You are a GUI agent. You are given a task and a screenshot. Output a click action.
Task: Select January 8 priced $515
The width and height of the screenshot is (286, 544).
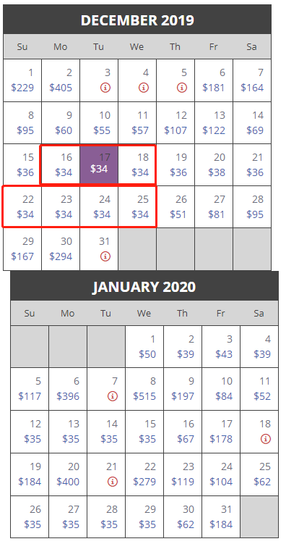click(x=144, y=389)
